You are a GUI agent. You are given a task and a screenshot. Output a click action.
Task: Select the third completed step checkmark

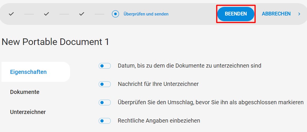[x=82, y=14]
